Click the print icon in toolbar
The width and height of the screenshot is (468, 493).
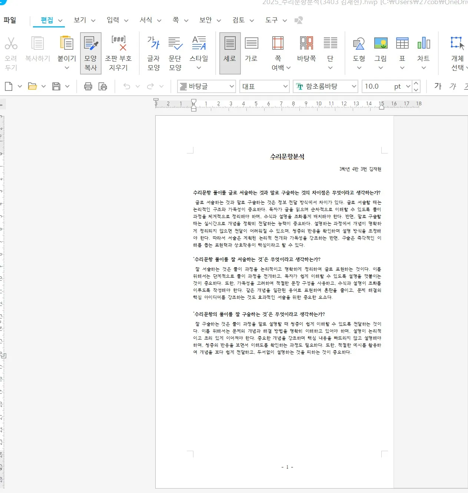click(88, 87)
